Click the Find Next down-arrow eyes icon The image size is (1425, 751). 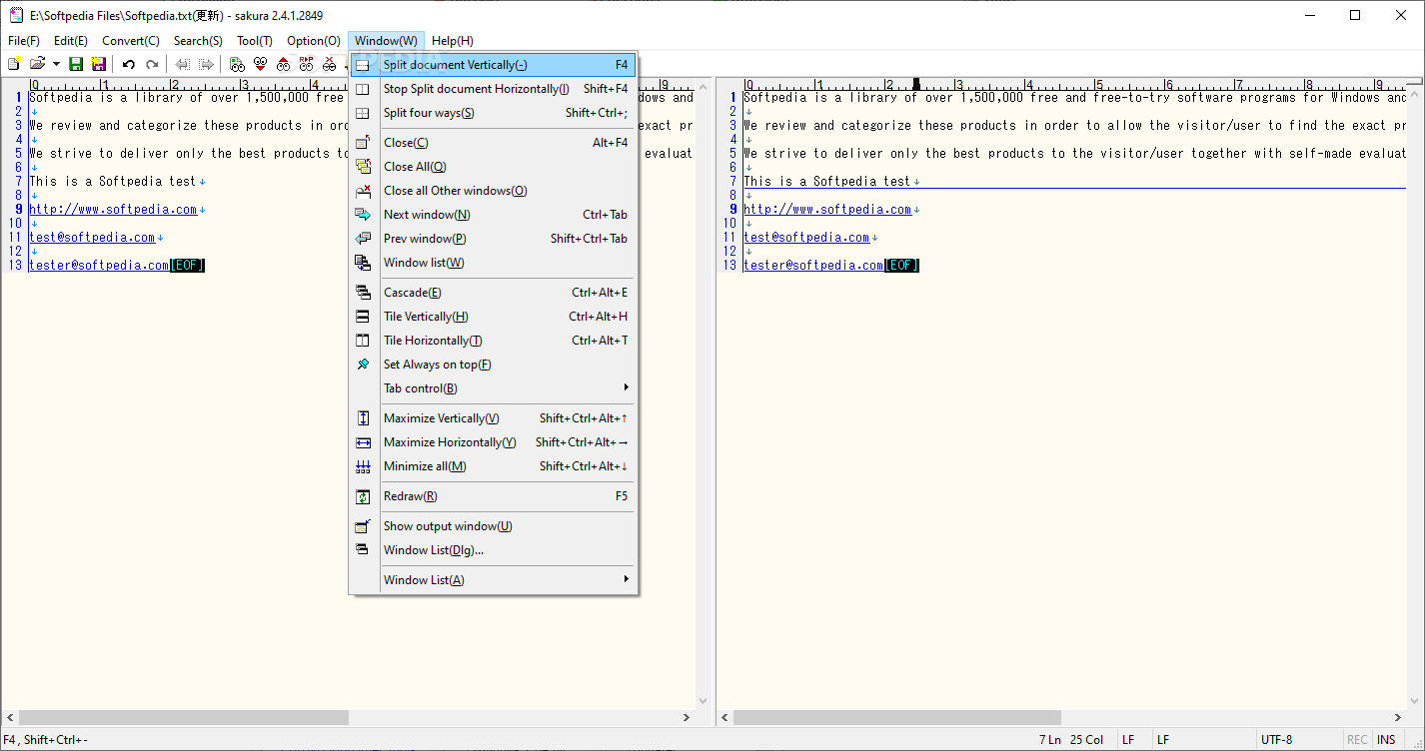tap(261, 64)
